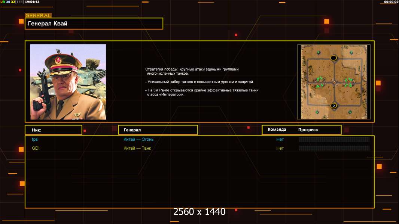Click the loading progress bar for tps
Image resolution: width=399 pixels, height=224 pixels.
tap(334, 139)
